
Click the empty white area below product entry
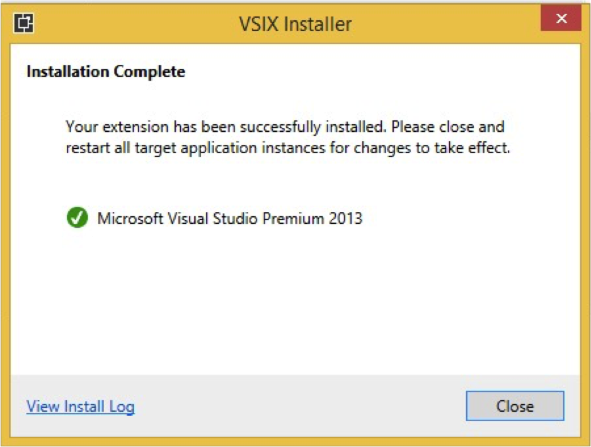click(295, 302)
